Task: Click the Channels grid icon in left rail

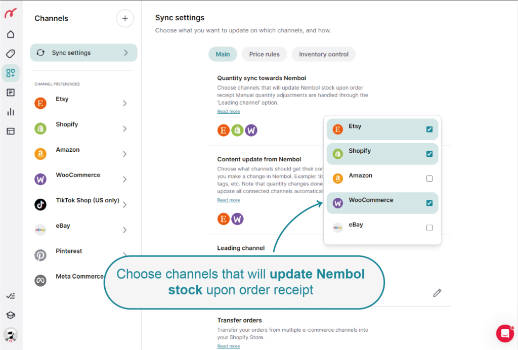Action: [x=11, y=73]
